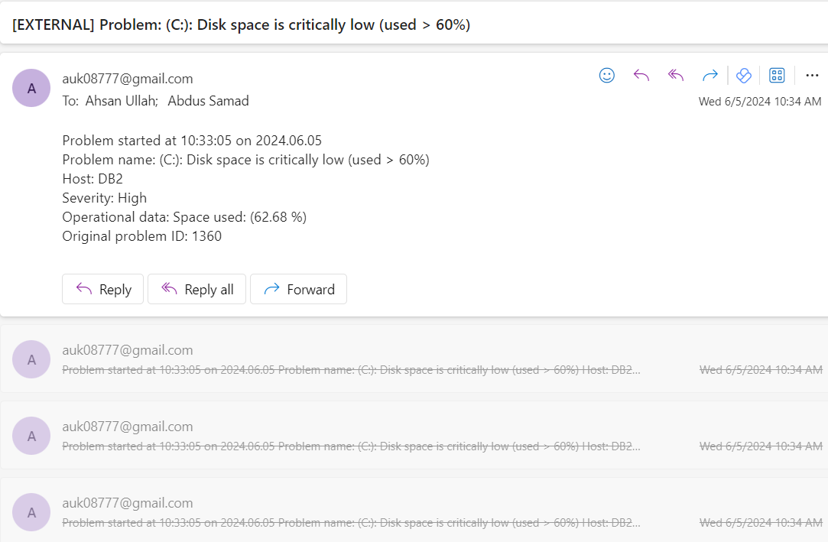
Task: Open the More actions ellipsis menu
Action: (812, 75)
